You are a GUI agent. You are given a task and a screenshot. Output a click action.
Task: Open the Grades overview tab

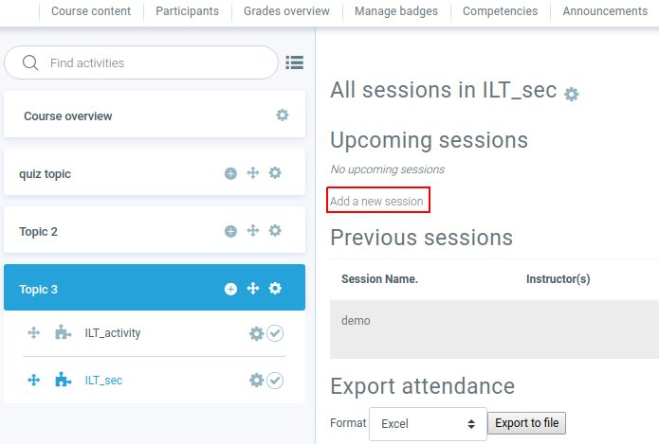286,11
